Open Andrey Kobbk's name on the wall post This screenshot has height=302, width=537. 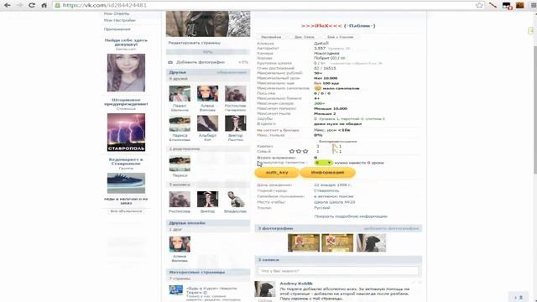(296, 284)
